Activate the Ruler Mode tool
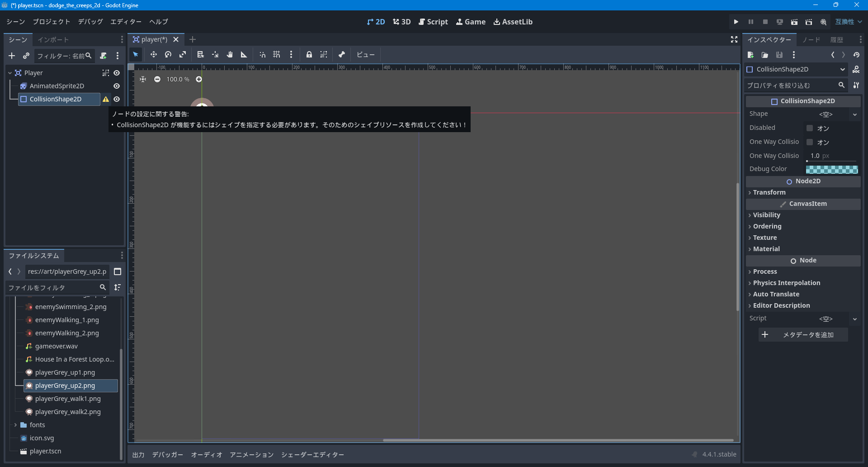Image resolution: width=868 pixels, height=467 pixels. pyautogui.click(x=244, y=55)
